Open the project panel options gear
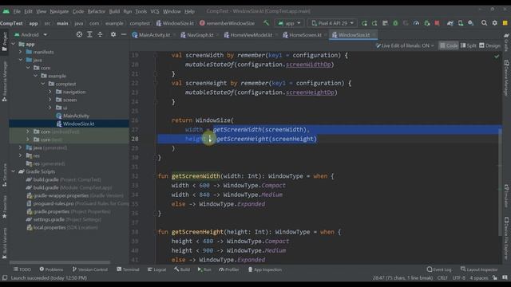This screenshot has width=511, height=287. (113, 34)
